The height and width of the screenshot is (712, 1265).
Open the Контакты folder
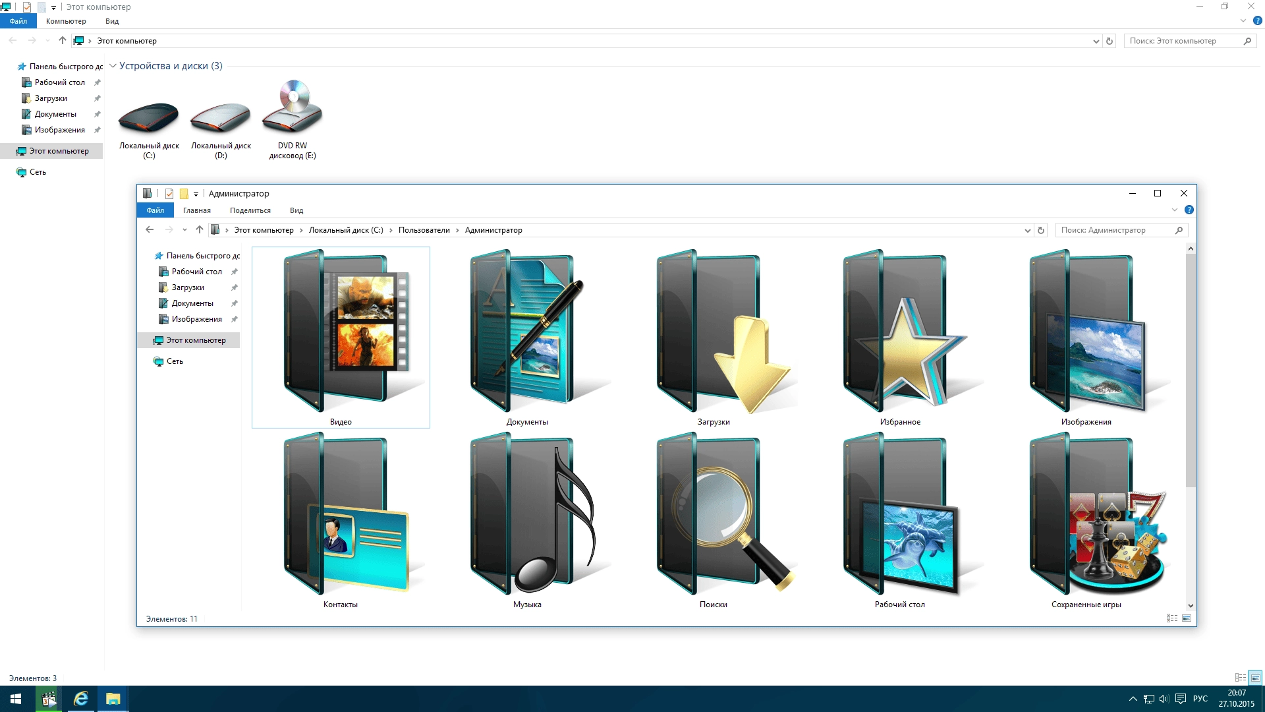(x=341, y=519)
